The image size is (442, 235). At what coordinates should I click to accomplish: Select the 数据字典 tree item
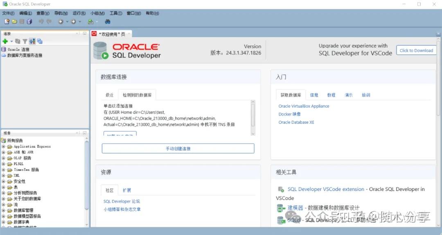(21, 222)
